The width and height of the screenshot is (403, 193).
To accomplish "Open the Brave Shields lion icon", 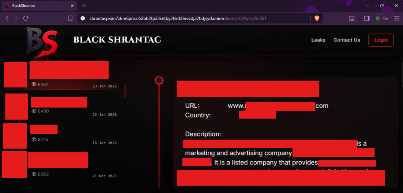I will click(x=317, y=18).
